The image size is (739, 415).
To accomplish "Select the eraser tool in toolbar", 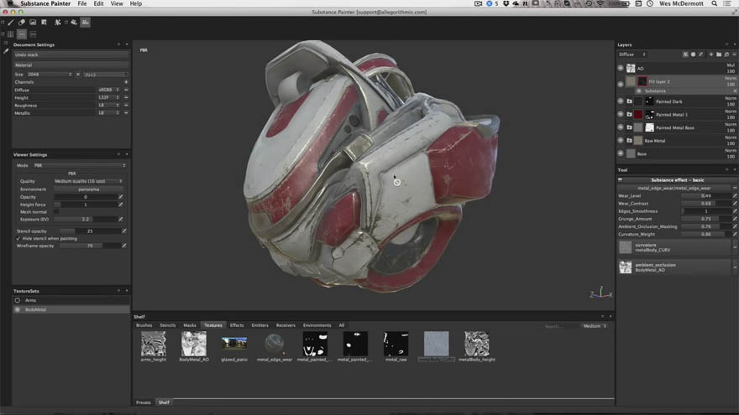I will click(22, 22).
